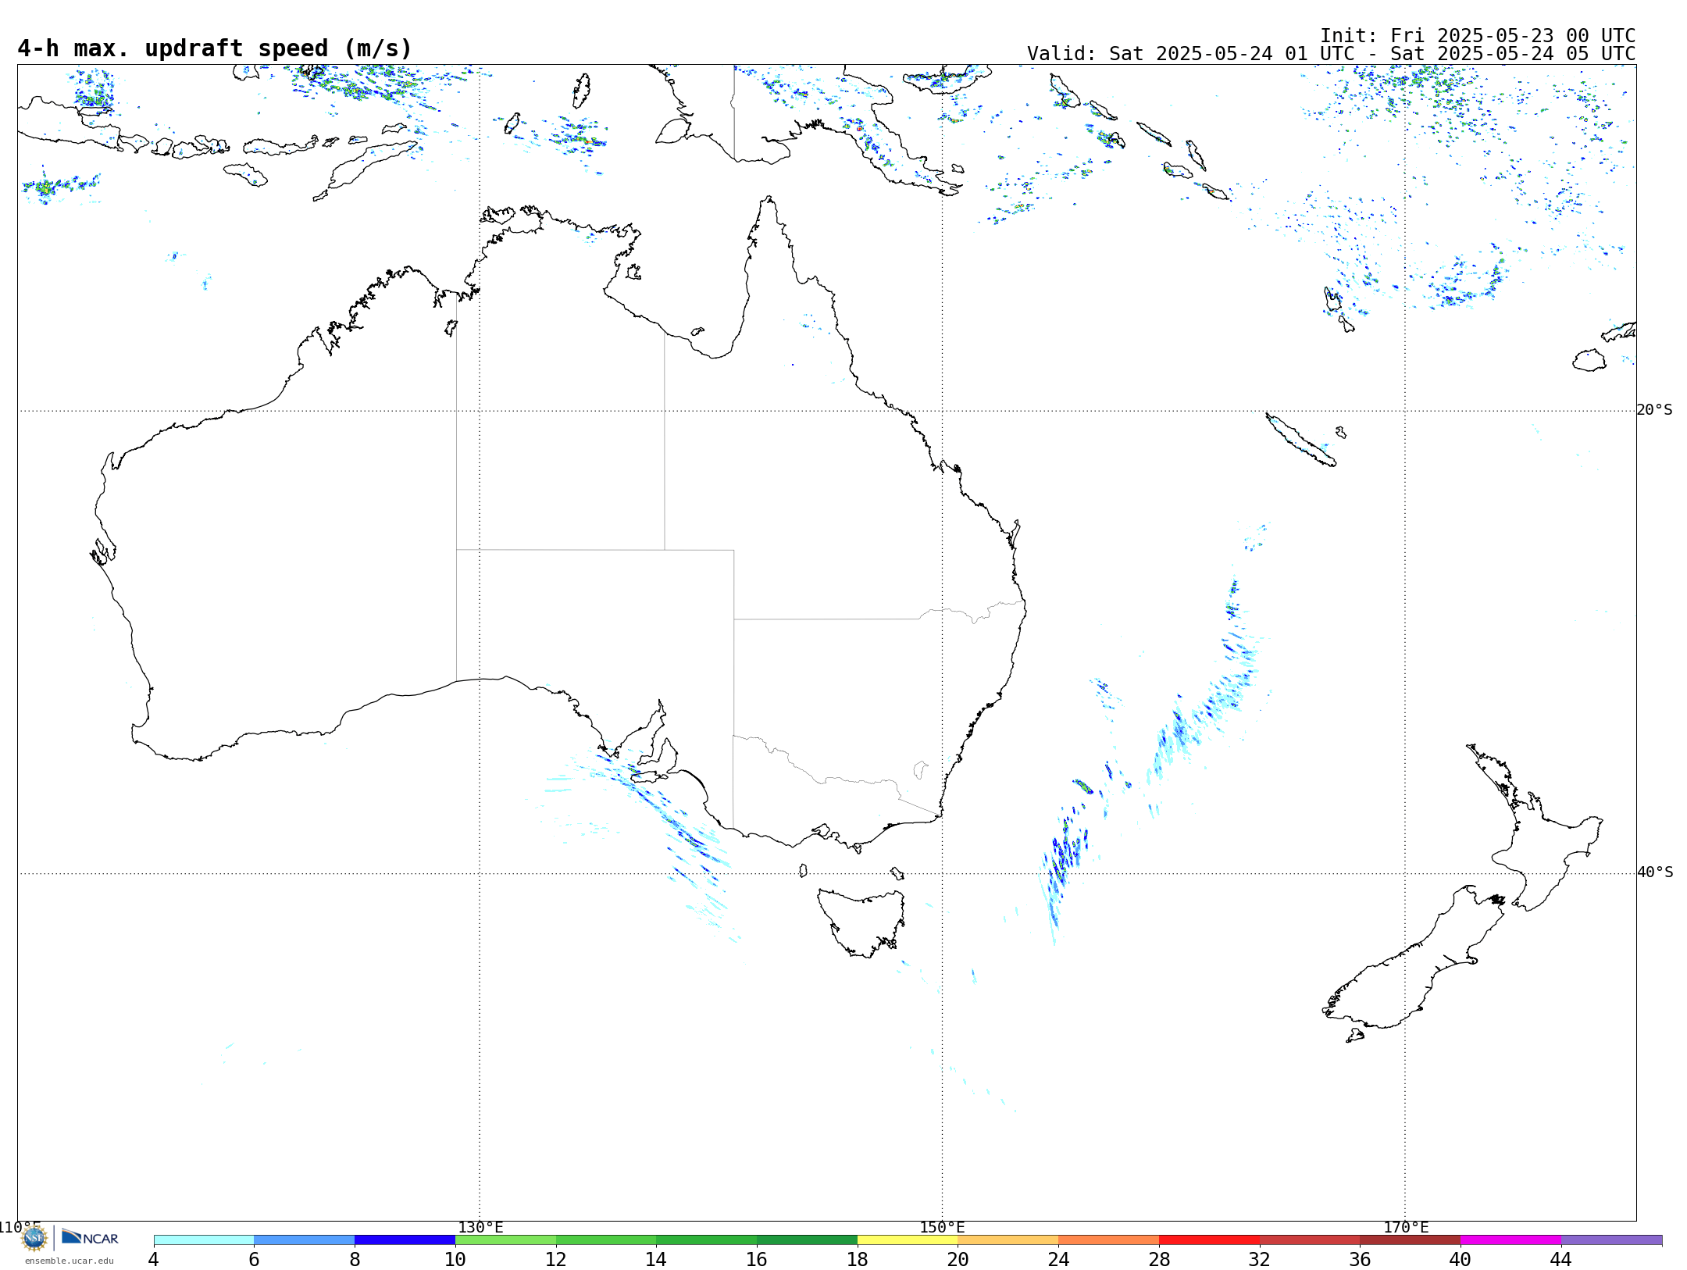Click the colorbar tick label 4
This screenshot has width=1687, height=1270.
(x=154, y=1259)
